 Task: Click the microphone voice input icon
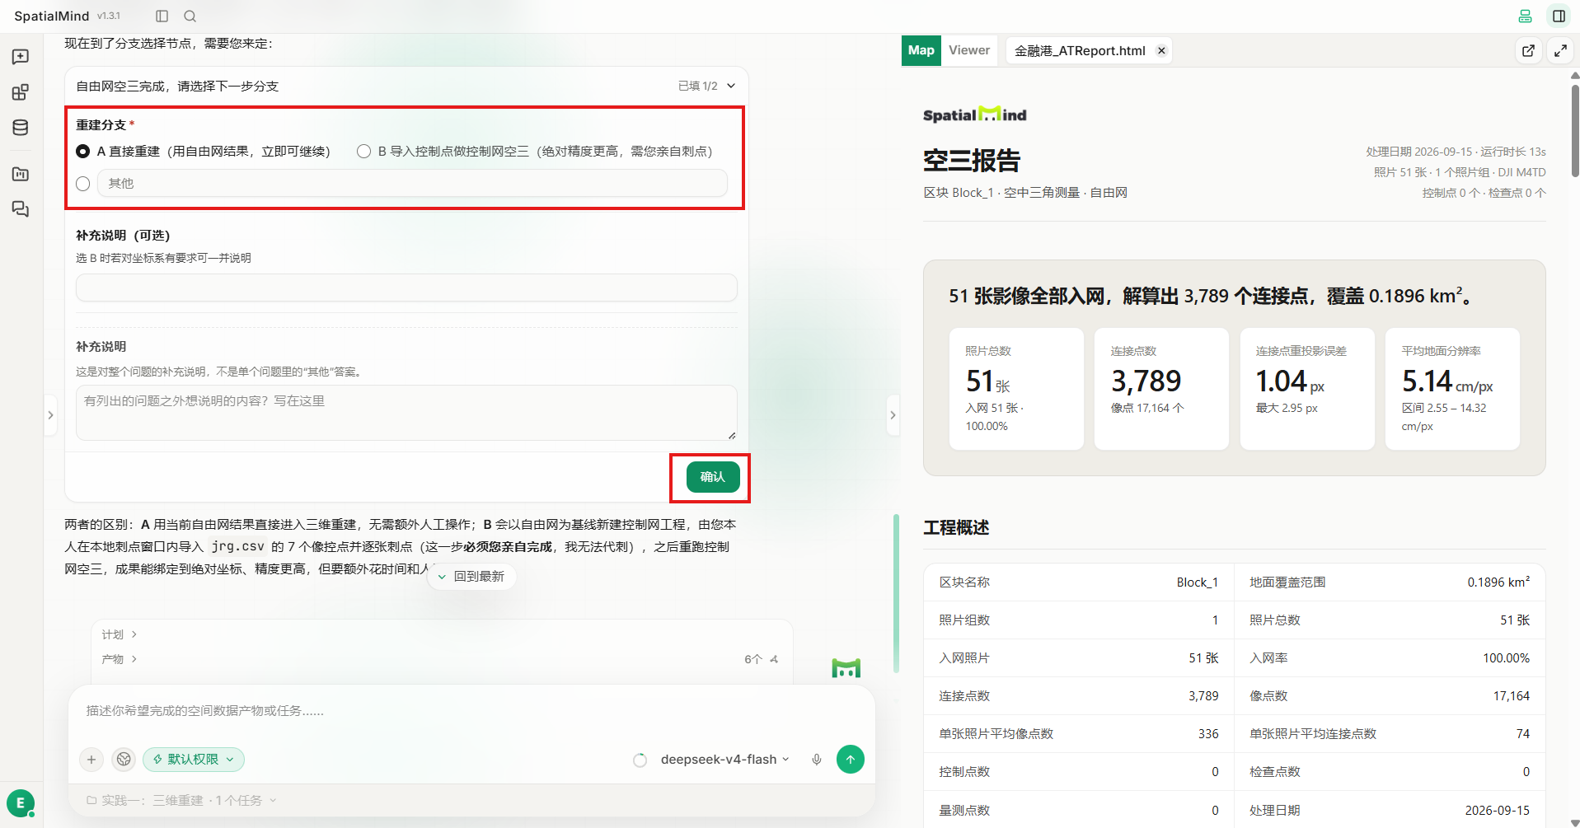[816, 760]
